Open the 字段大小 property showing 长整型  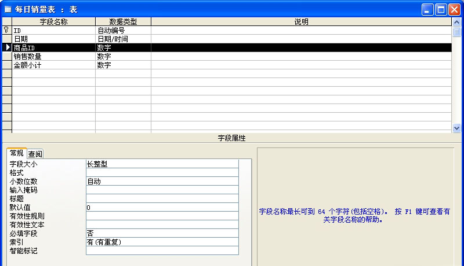[x=162, y=164]
